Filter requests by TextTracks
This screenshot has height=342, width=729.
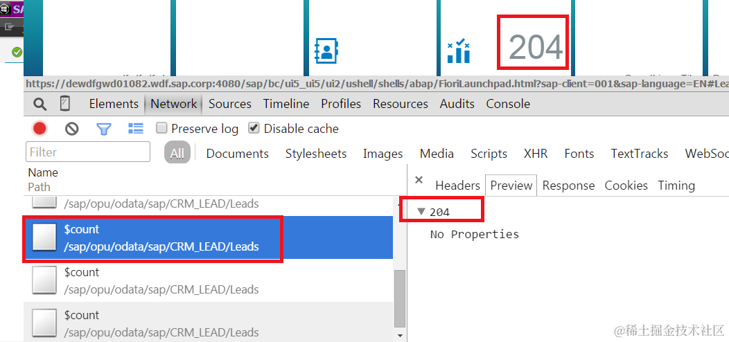[640, 154]
